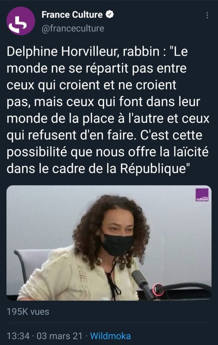The width and height of the screenshot is (218, 345).
Task: Open the Wildmoka source link
Action: 110,336
